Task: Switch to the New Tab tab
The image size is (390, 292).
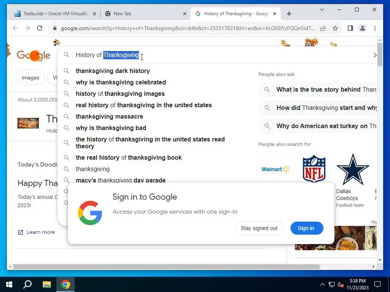Action: [144, 14]
